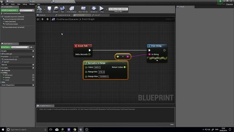
Task: Toggle visibility icon for XPMax variable
Action: (33, 77)
